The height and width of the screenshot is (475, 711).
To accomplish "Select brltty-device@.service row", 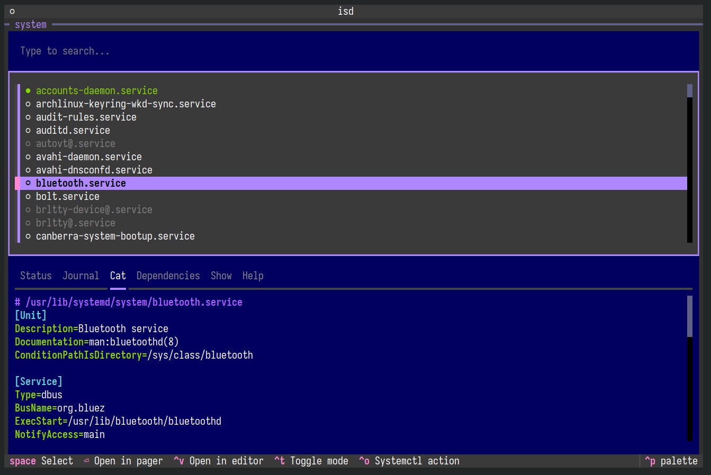I will (353, 209).
